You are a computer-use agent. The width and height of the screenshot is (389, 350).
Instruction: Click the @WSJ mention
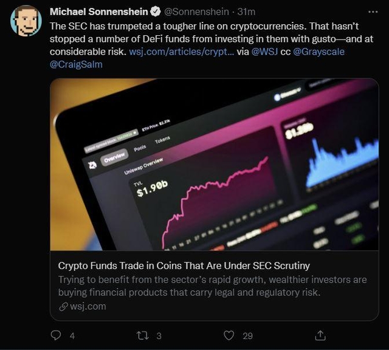click(x=266, y=52)
